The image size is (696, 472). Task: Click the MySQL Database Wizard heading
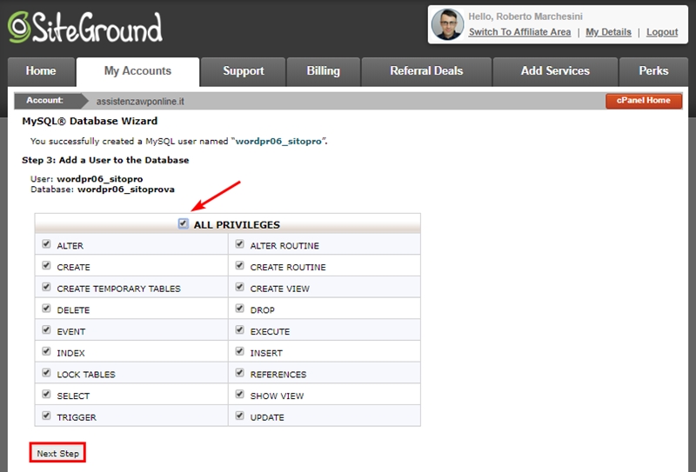[90, 121]
